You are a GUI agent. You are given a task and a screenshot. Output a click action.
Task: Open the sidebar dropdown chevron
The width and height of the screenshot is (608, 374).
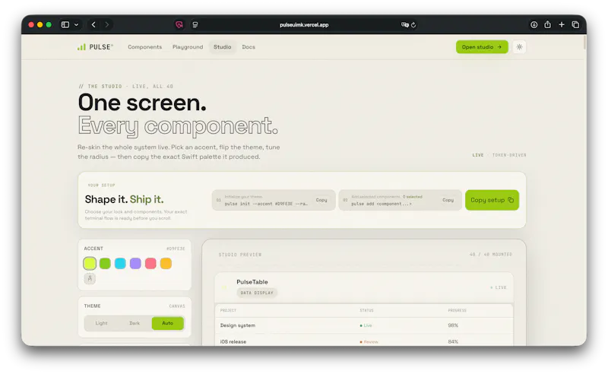pos(77,25)
